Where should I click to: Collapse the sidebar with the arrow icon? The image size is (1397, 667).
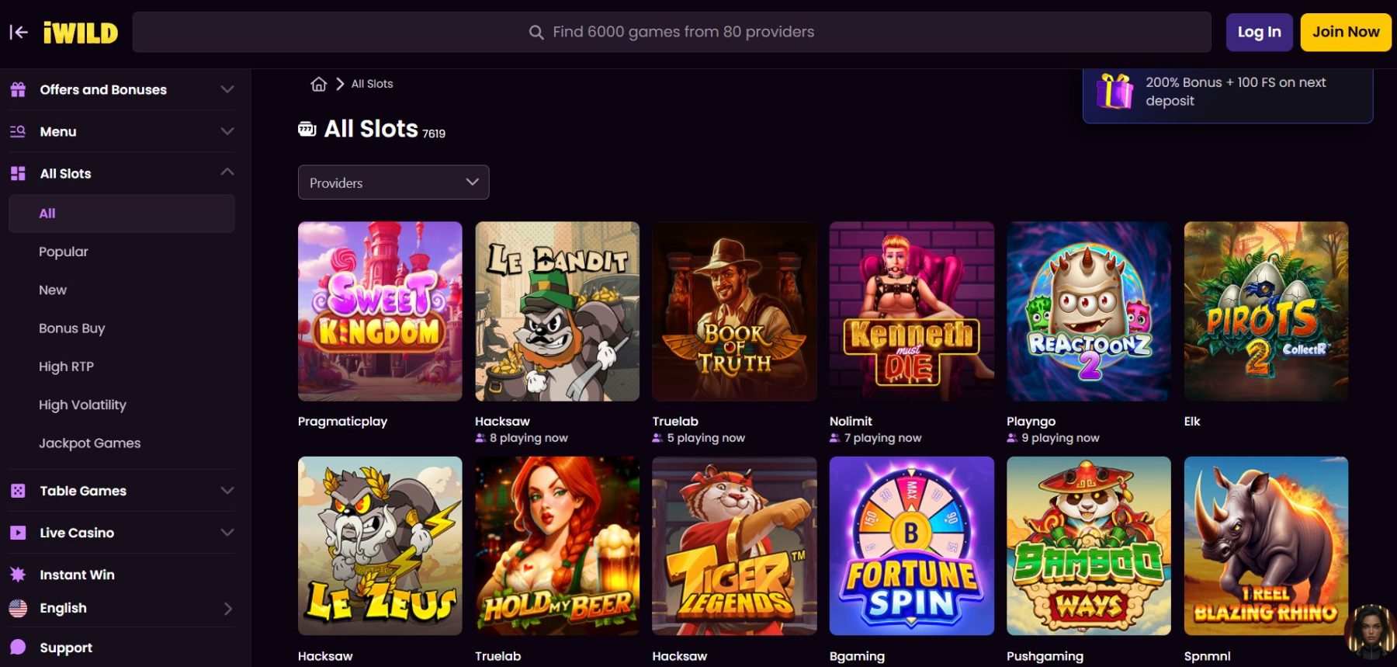point(19,32)
